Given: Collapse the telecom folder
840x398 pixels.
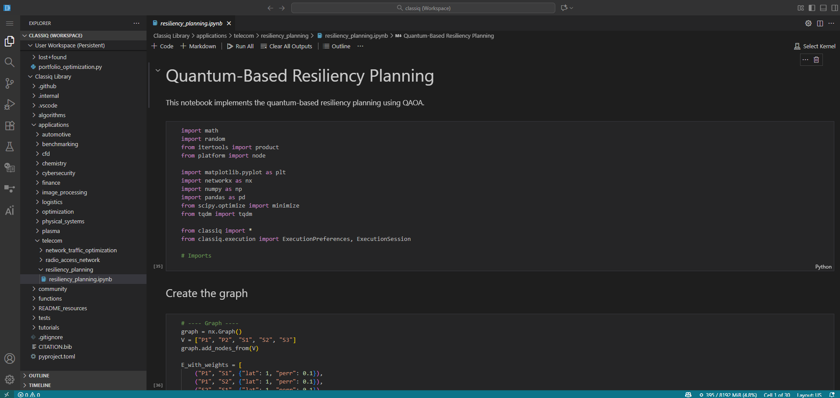Looking at the screenshot, I should tap(52, 240).
